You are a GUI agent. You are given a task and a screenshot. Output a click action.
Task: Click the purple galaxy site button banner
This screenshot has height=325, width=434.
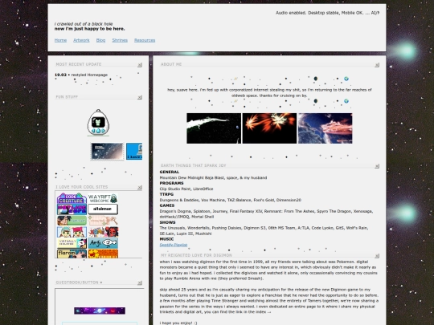pos(100,311)
